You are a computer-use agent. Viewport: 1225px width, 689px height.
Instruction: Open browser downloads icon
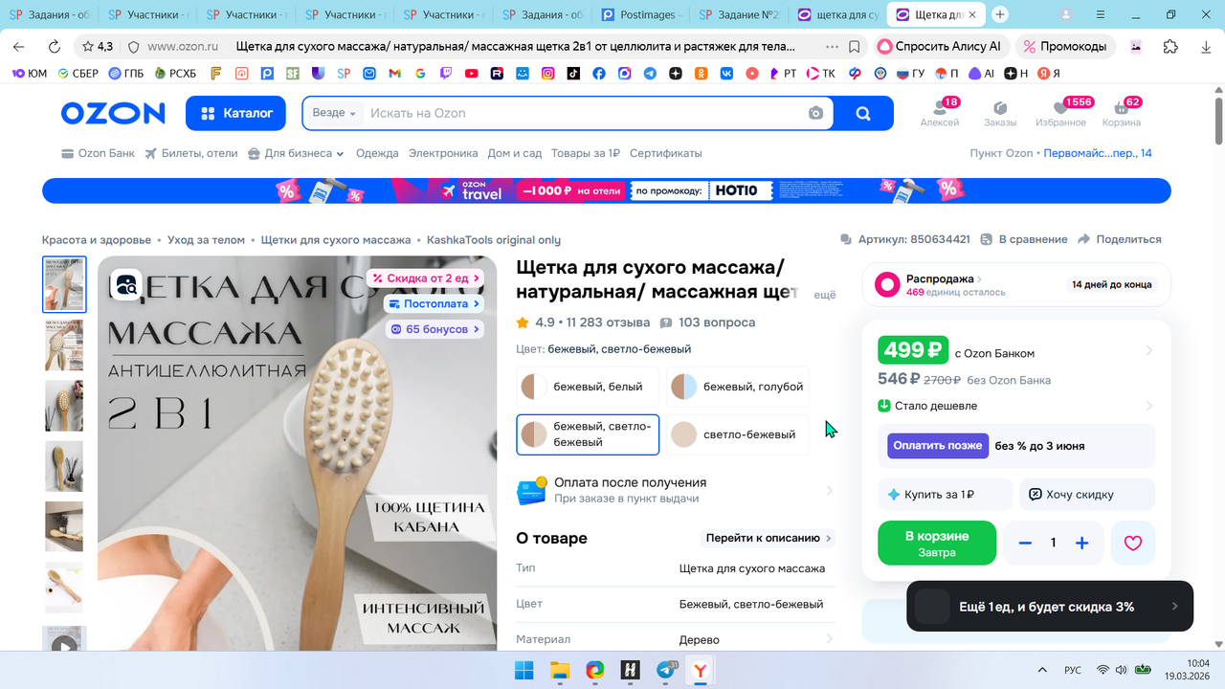coord(1205,46)
